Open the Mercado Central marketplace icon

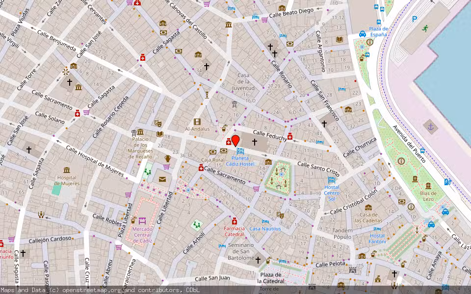[142, 221]
